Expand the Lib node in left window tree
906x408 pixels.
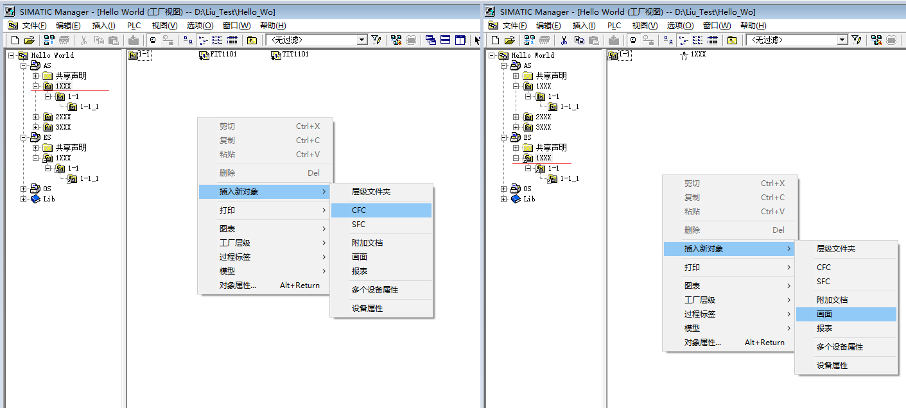(24, 199)
